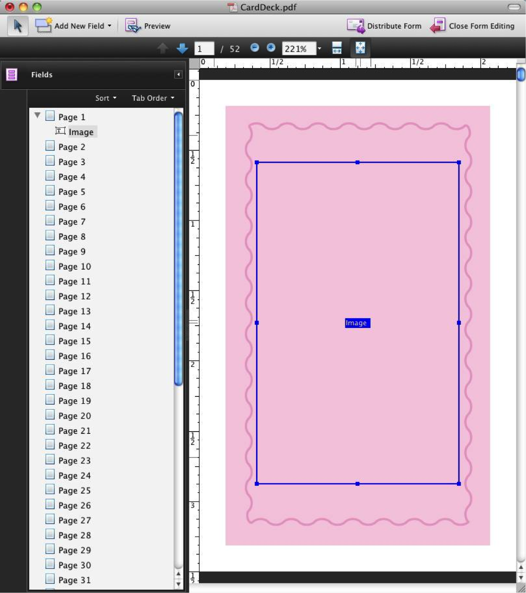Click the Page 27 document icon
The image size is (526, 593).
pos(50,519)
